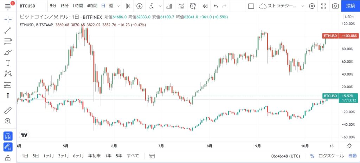360x163 pixels.
Task: Redo the last undone action
Action: [224, 6]
